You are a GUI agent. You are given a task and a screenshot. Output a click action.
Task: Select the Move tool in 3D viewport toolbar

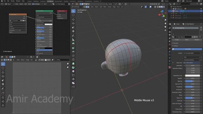tap(73, 19)
